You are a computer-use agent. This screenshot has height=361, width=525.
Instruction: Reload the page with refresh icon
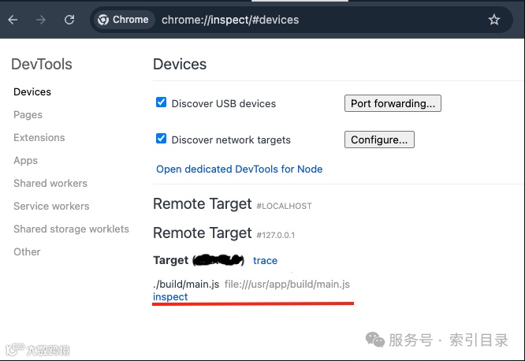[x=69, y=20]
